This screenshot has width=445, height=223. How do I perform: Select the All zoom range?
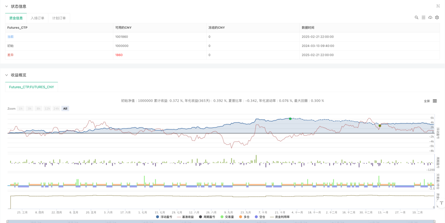(65, 108)
